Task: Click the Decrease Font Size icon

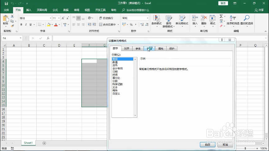Action: point(68,18)
